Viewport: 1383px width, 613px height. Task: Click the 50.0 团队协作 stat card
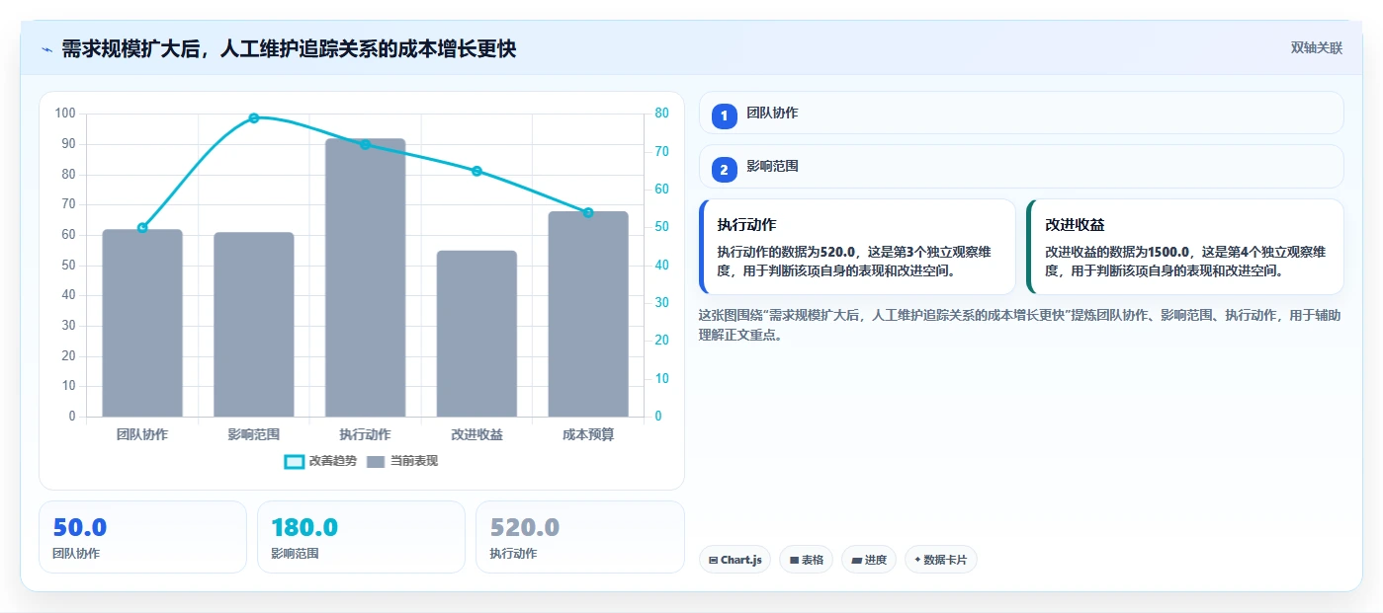142,537
